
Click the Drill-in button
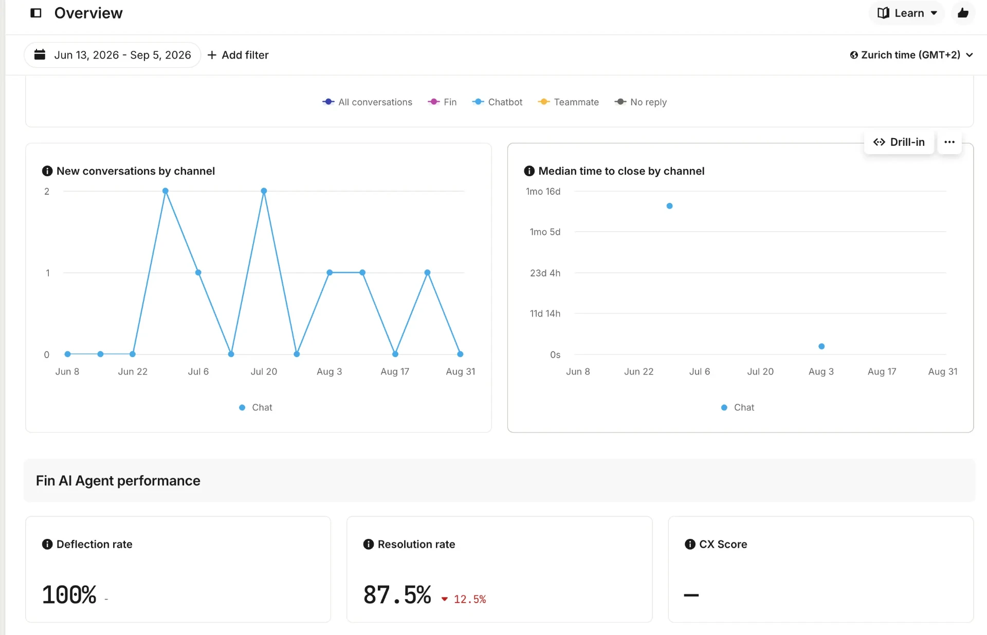click(899, 142)
